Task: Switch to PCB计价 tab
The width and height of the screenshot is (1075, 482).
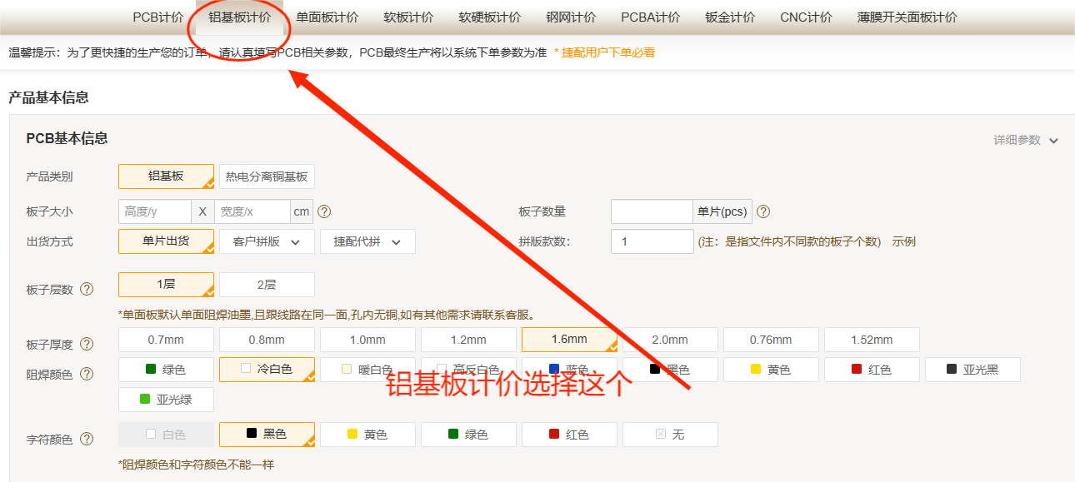Action: (x=158, y=17)
